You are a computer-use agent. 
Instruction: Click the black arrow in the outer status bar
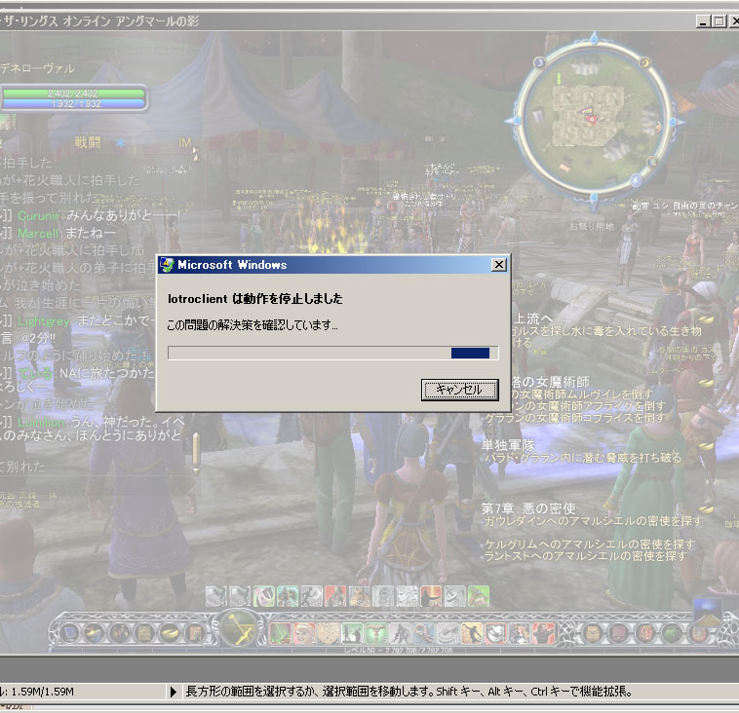tap(173, 692)
